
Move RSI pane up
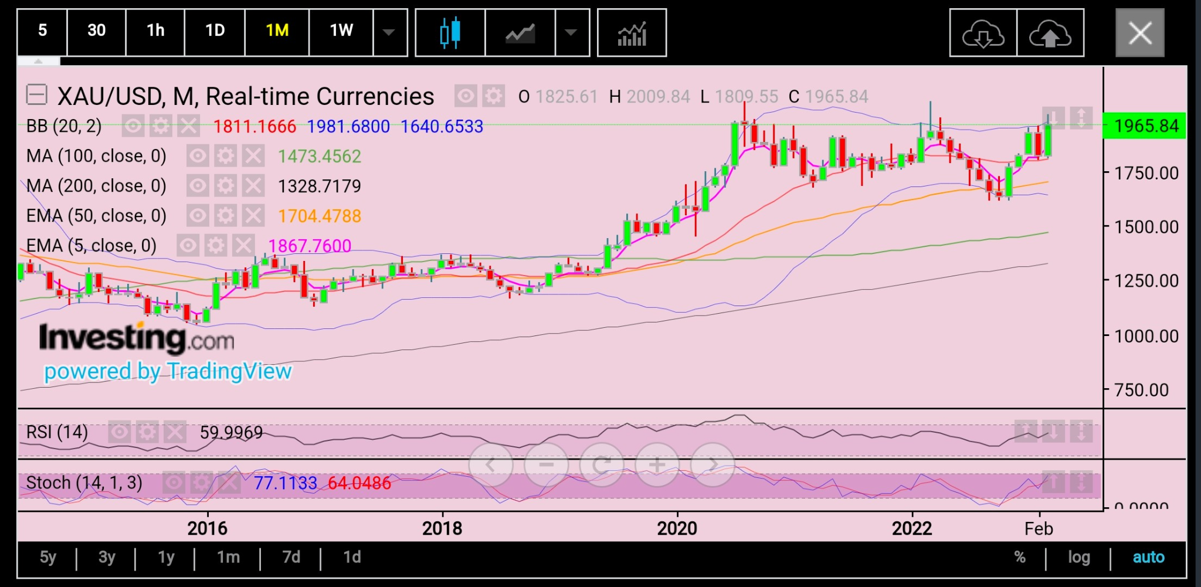pyautogui.click(x=1026, y=431)
